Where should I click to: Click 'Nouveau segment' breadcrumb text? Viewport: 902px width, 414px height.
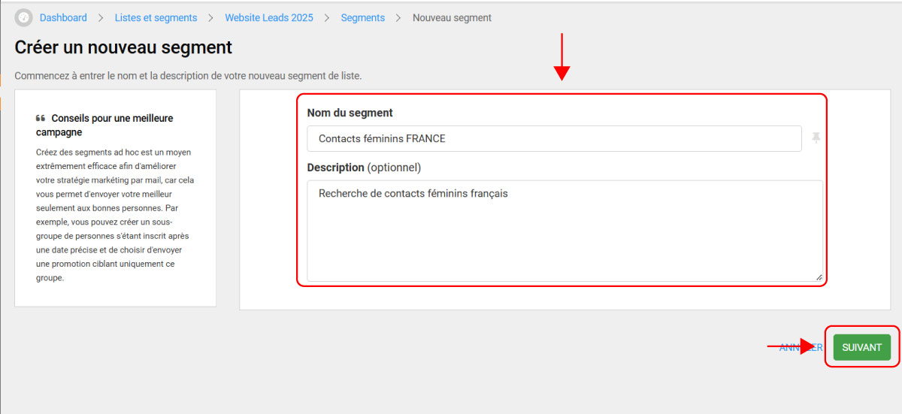click(x=452, y=17)
